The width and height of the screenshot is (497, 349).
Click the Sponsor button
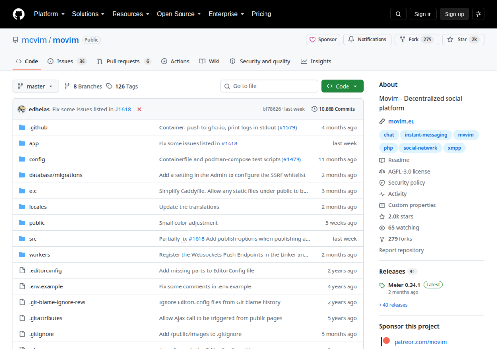(x=323, y=39)
